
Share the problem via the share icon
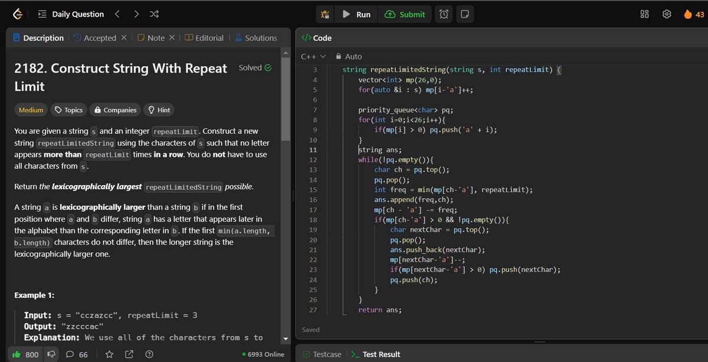129,354
